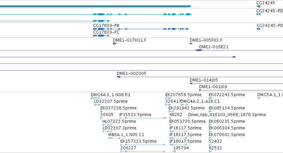283x153 pixels.
Task: Click the 36605 feature label
Action: pyautogui.click(x=107, y=114)
